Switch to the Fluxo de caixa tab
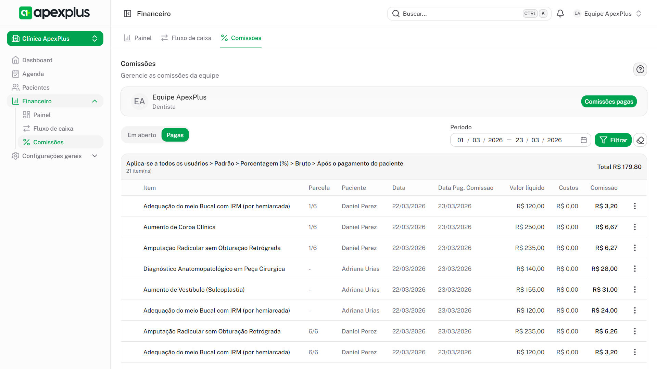657x369 pixels. click(x=186, y=38)
